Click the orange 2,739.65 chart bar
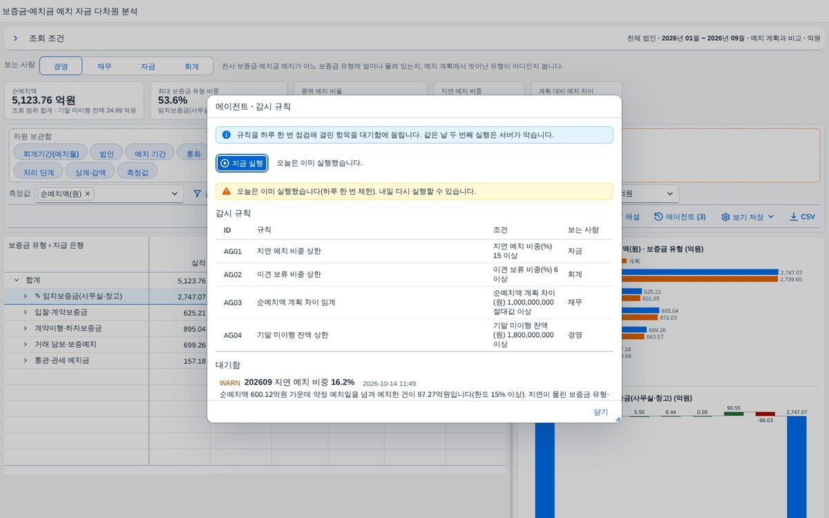This screenshot has height=518, width=829. pos(700,279)
